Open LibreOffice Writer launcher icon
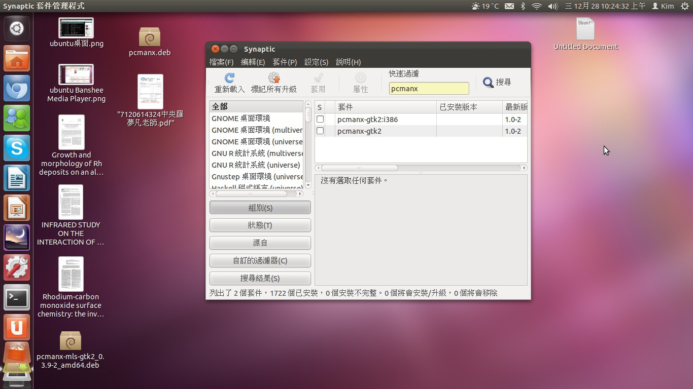693x389 pixels. tap(17, 178)
